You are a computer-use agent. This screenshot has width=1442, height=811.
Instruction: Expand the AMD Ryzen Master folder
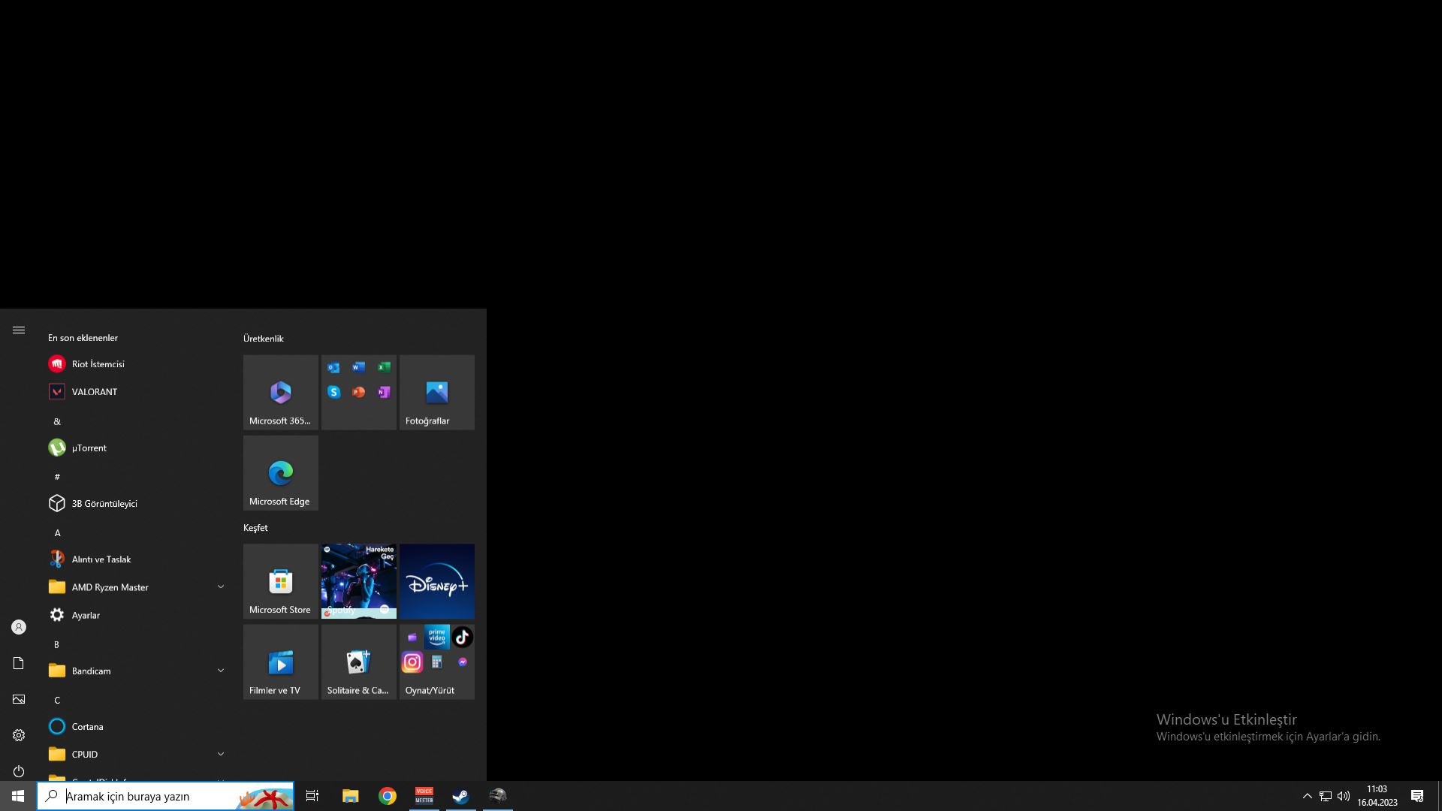[x=135, y=587]
